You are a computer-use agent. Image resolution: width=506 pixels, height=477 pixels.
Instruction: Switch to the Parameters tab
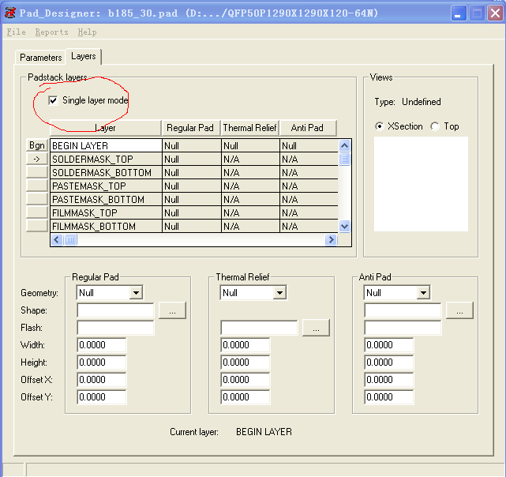coord(40,58)
